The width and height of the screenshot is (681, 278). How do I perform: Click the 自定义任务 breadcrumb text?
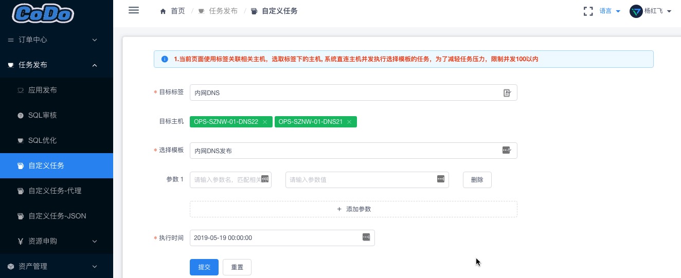pos(279,11)
